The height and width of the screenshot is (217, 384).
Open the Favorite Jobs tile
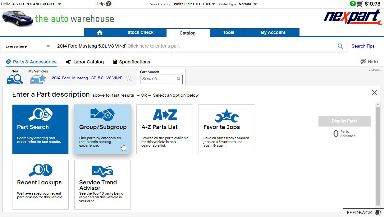[227, 129]
